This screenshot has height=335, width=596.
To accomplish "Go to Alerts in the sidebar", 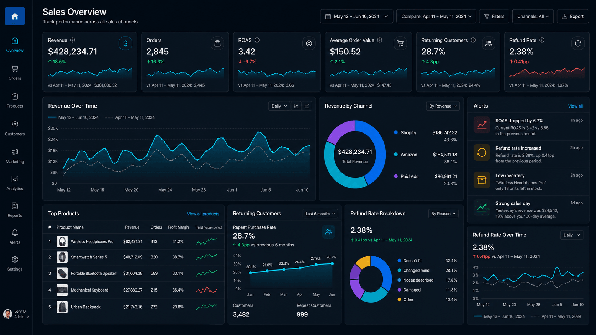I will [15, 237].
